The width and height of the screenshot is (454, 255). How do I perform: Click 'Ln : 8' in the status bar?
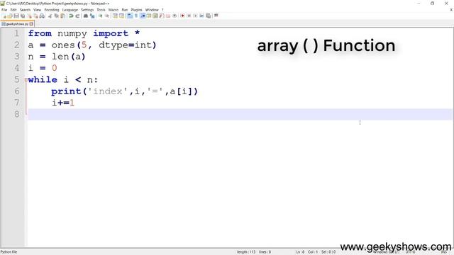[x=300, y=252]
